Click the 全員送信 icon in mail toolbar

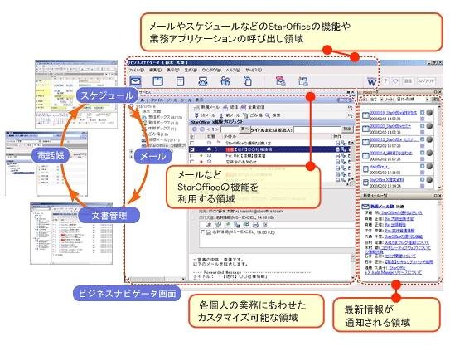click(x=244, y=107)
